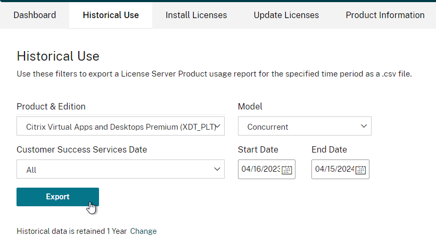Screen dimensions: 436x244
Task: Open the End Date calendar picker icon
Action: (x=360, y=170)
